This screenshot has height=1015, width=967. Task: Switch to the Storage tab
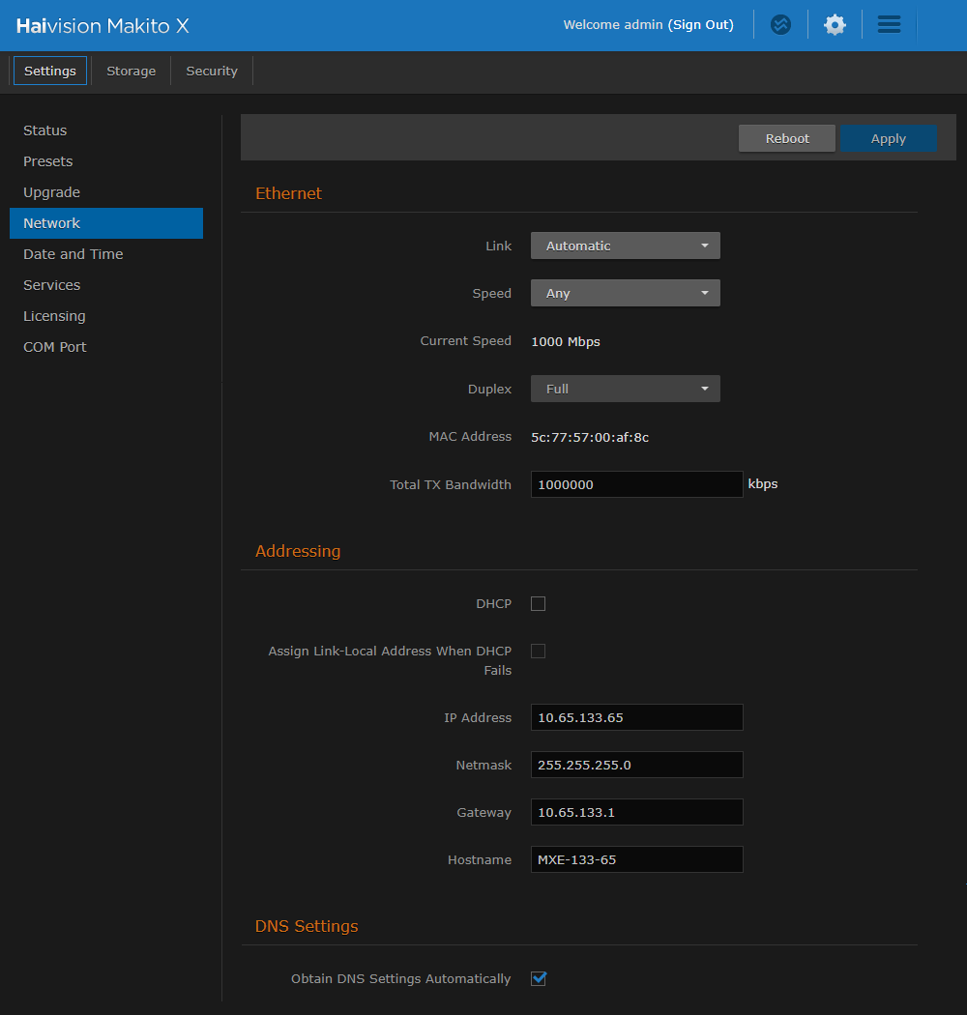click(132, 72)
